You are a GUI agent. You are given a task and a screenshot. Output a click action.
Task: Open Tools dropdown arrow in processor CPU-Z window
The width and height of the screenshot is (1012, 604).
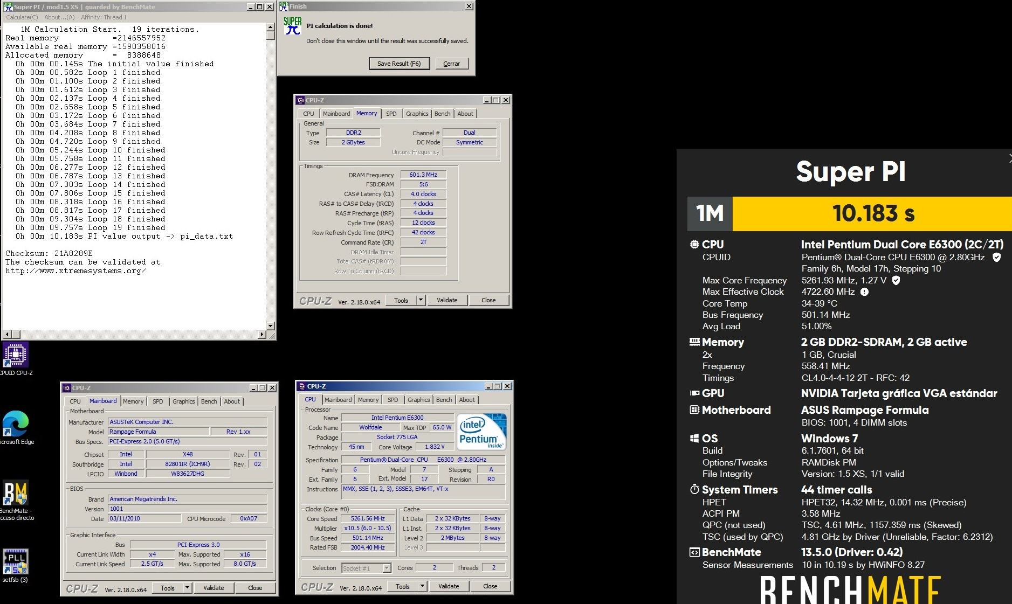pos(423,586)
